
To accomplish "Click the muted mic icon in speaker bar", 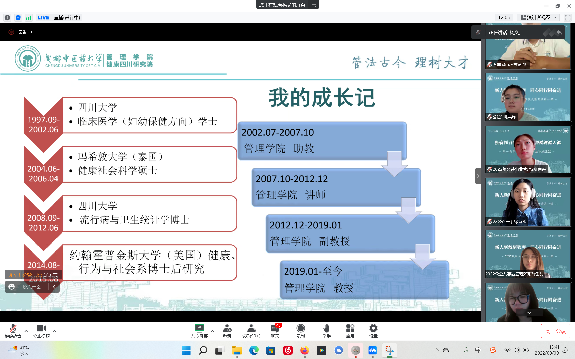I will click(478, 32).
